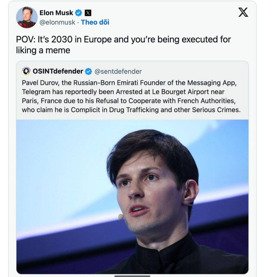Click the grey handle bar at the bottom
The width and height of the screenshot is (278, 277).
point(132,276)
